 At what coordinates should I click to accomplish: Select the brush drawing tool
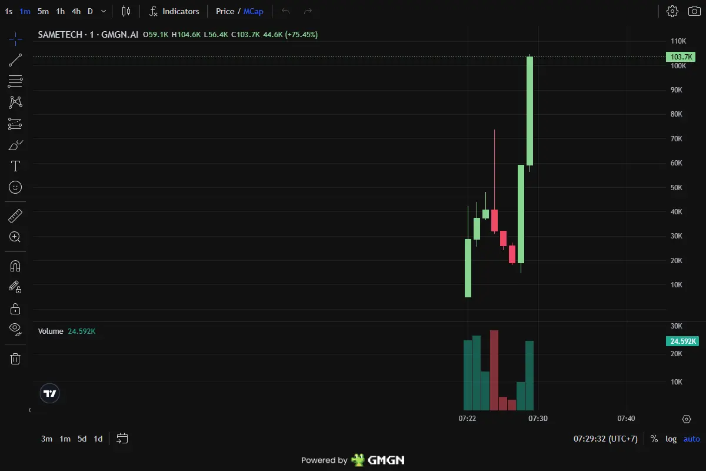pos(15,145)
